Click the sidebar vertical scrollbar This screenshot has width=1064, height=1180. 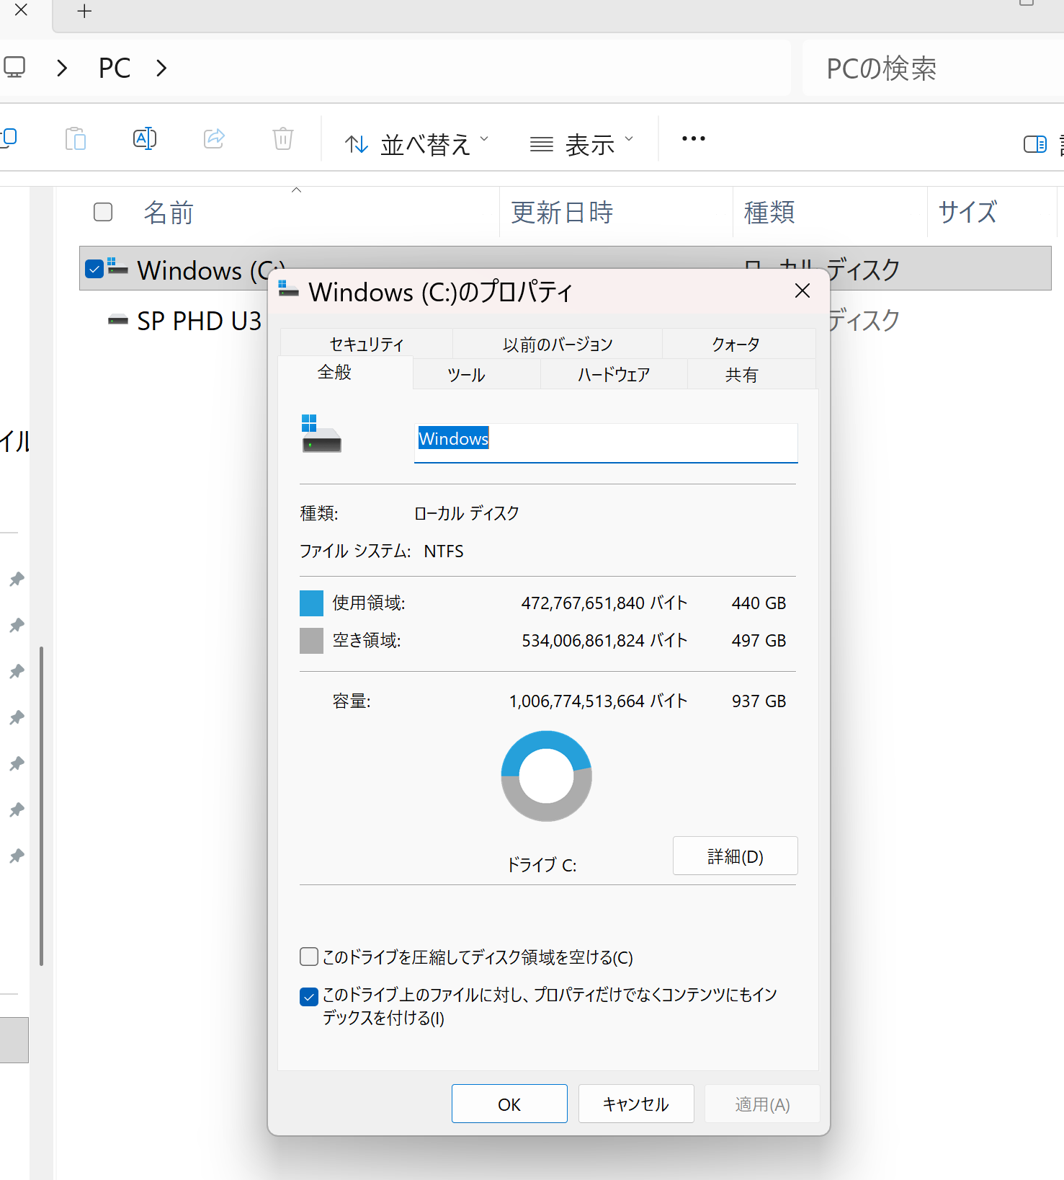coord(41,805)
